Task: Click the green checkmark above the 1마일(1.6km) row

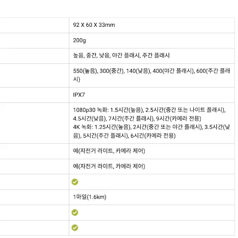Action: tap(75, 182)
